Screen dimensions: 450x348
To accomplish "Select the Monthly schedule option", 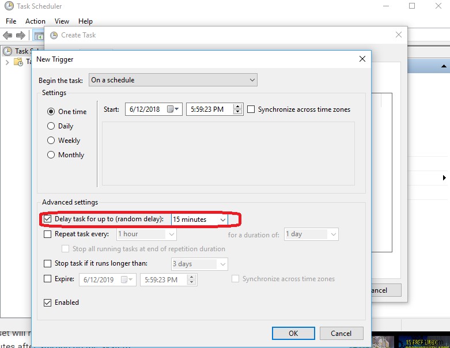I will click(51, 154).
